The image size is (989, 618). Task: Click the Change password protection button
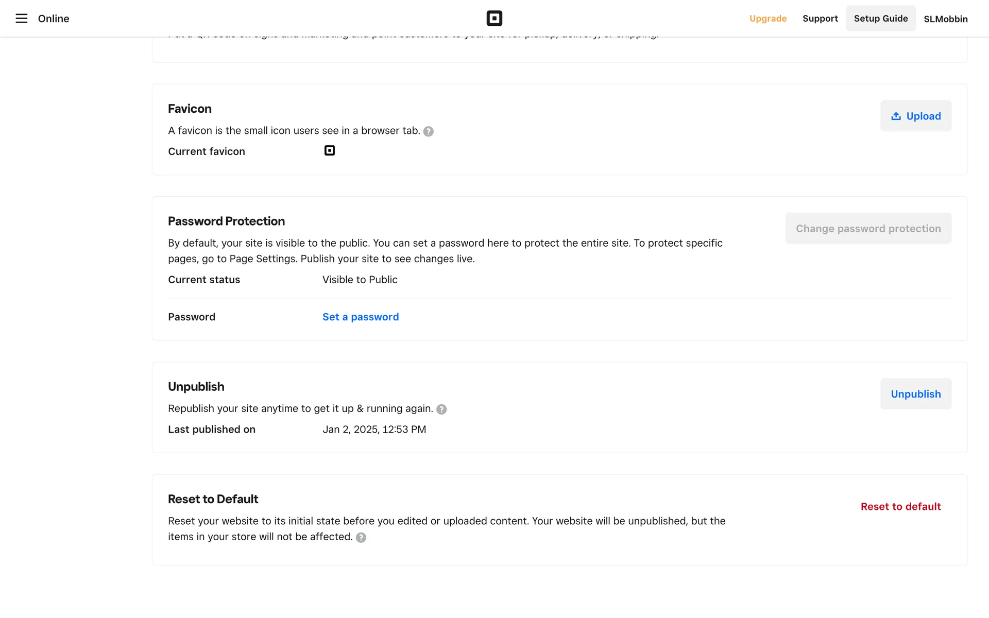868,229
